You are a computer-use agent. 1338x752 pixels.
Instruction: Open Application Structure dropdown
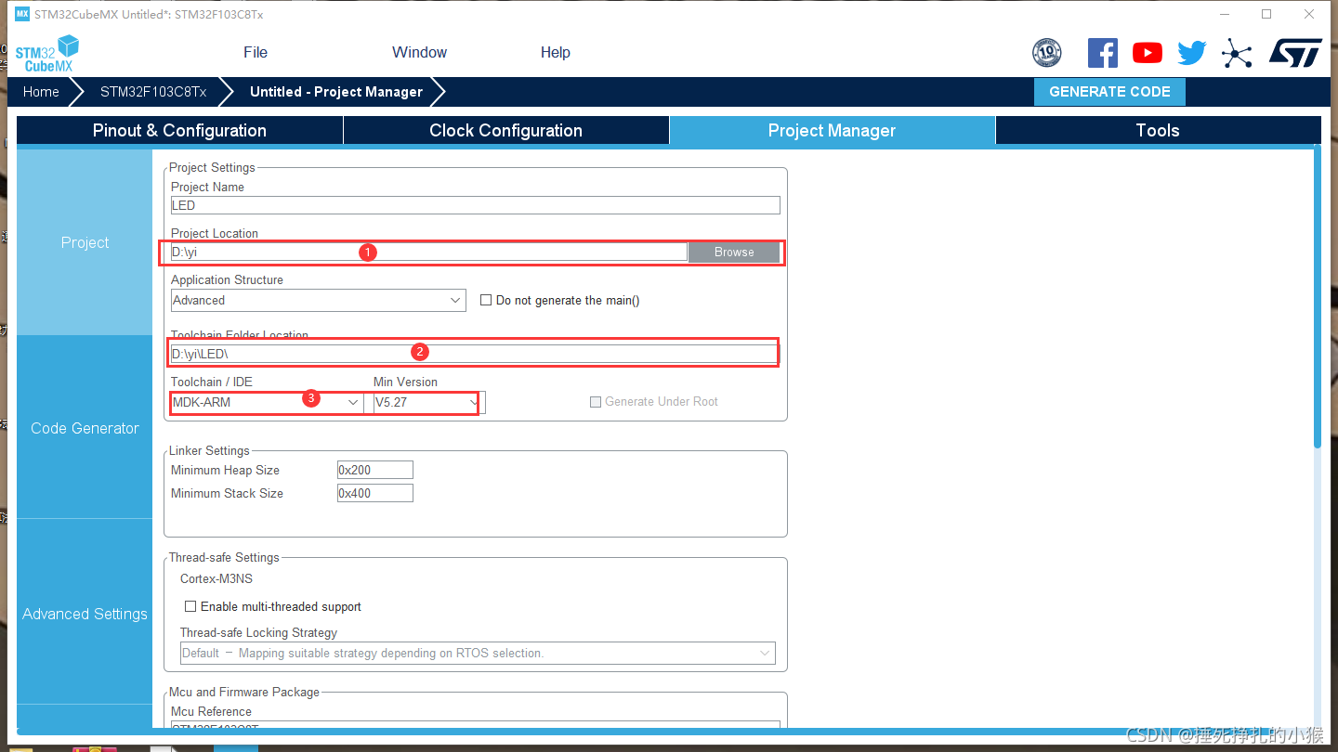point(319,300)
